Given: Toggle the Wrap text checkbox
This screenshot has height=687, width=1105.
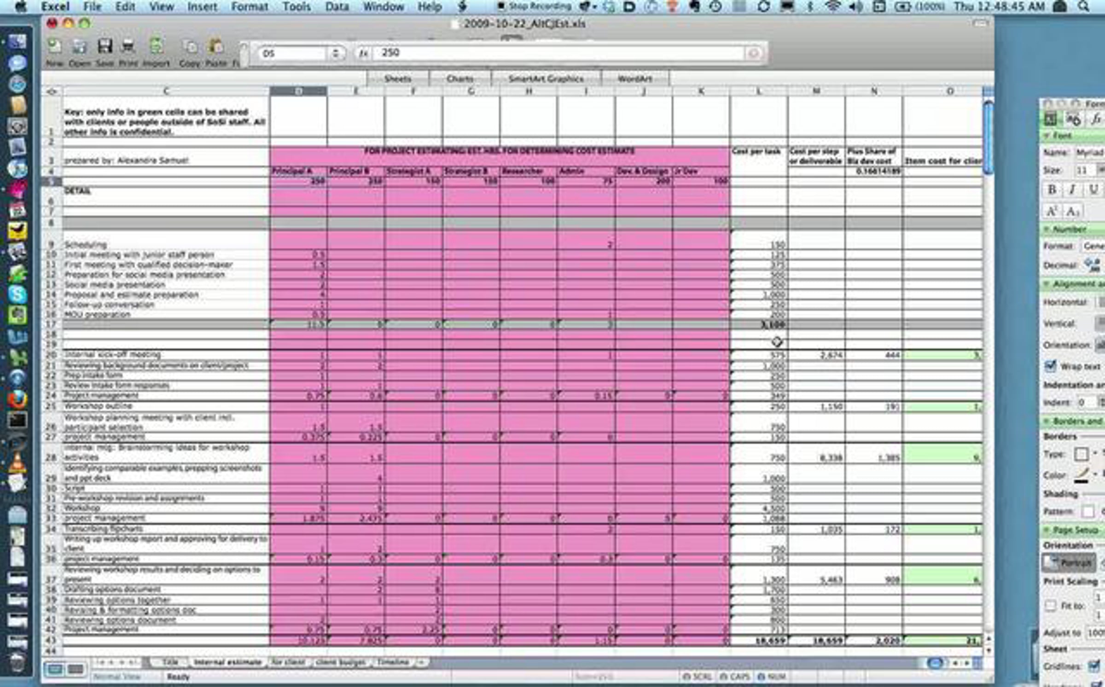Looking at the screenshot, I should coord(1050,366).
